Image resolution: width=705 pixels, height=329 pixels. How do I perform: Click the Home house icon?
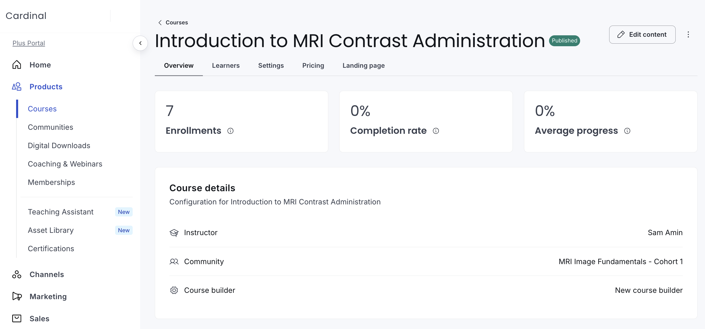[x=17, y=65]
